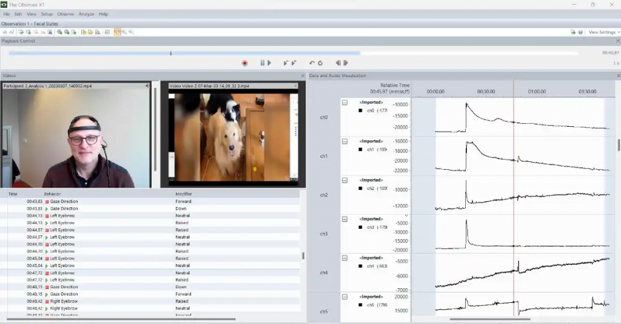
Task: Click the participant webcam video frame
Action: pyautogui.click(x=76, y=138)
